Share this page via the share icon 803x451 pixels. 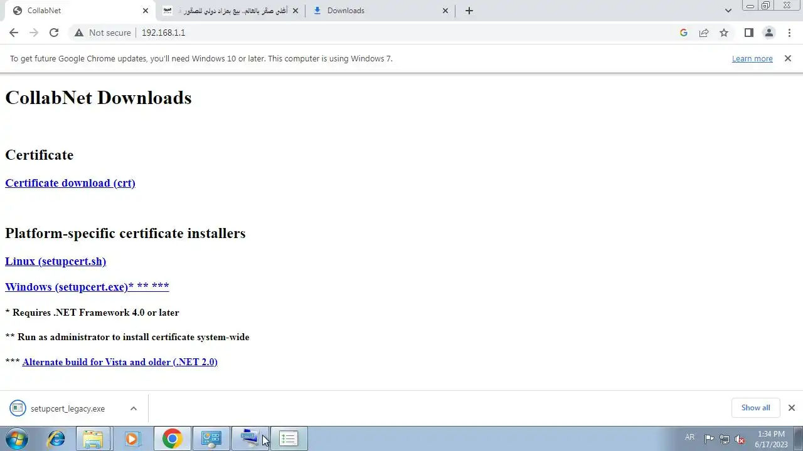click(x=704, y=33)
